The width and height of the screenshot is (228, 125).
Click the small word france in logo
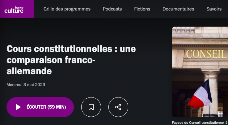19,7
